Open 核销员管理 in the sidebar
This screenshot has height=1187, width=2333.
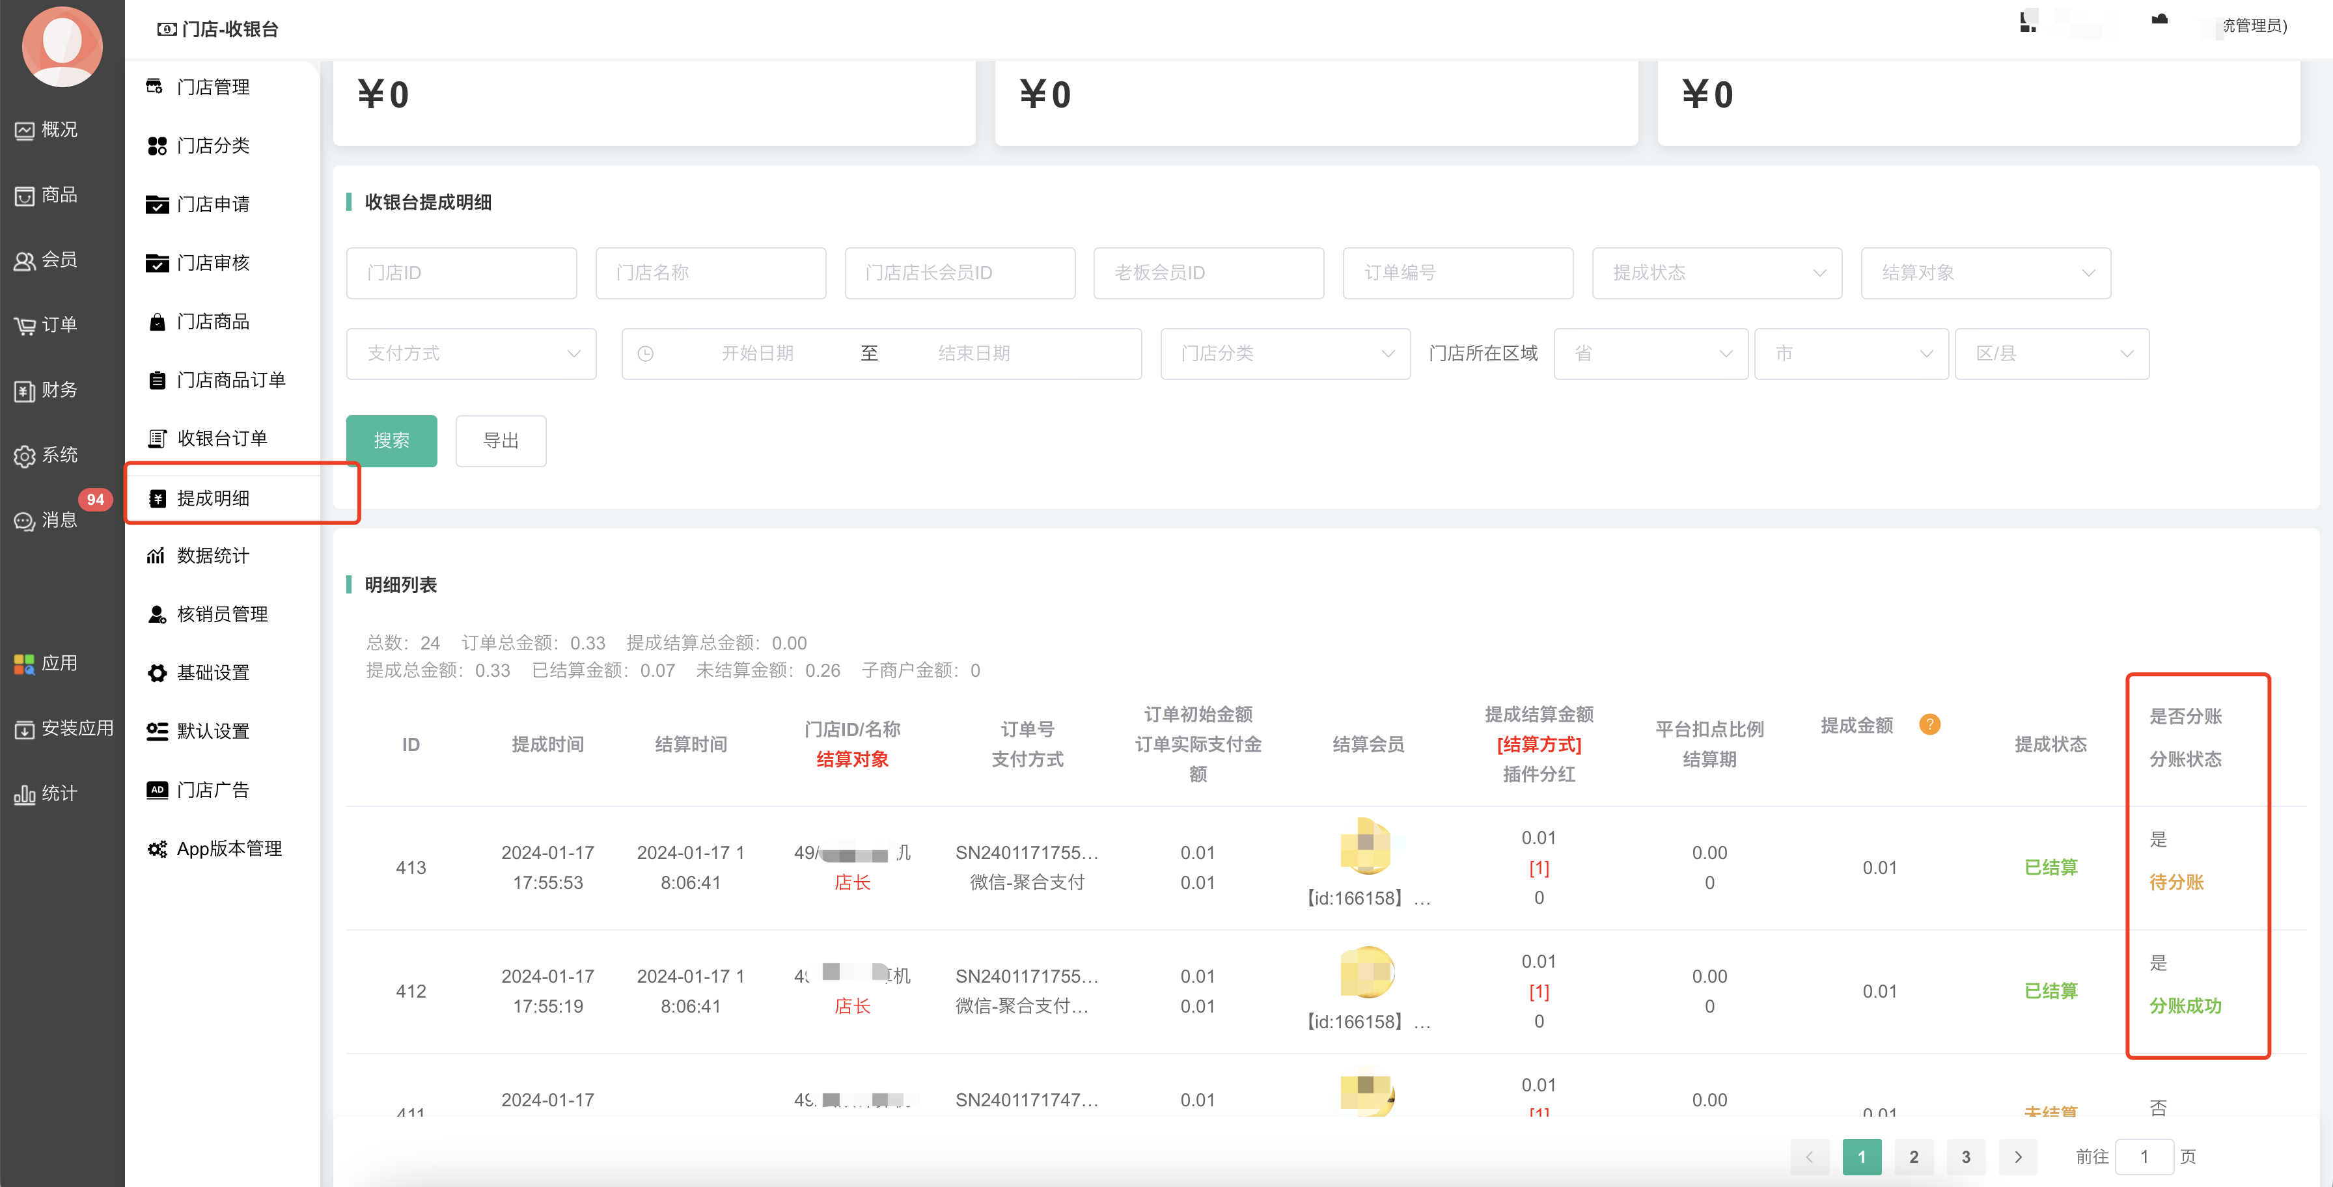tap(222, 615)
